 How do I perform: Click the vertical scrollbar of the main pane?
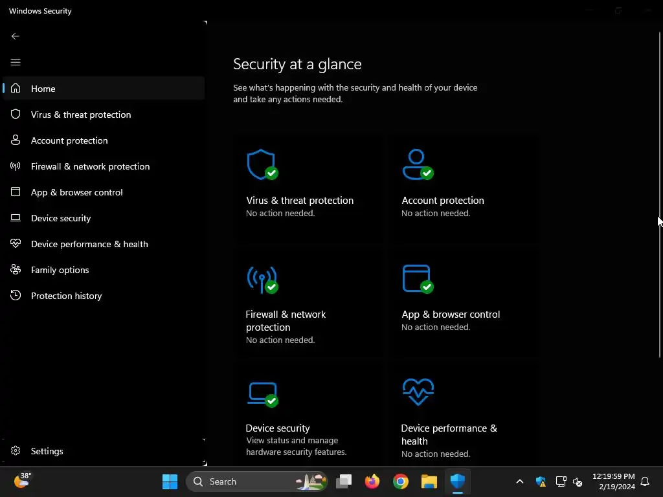tap(660, 194)
